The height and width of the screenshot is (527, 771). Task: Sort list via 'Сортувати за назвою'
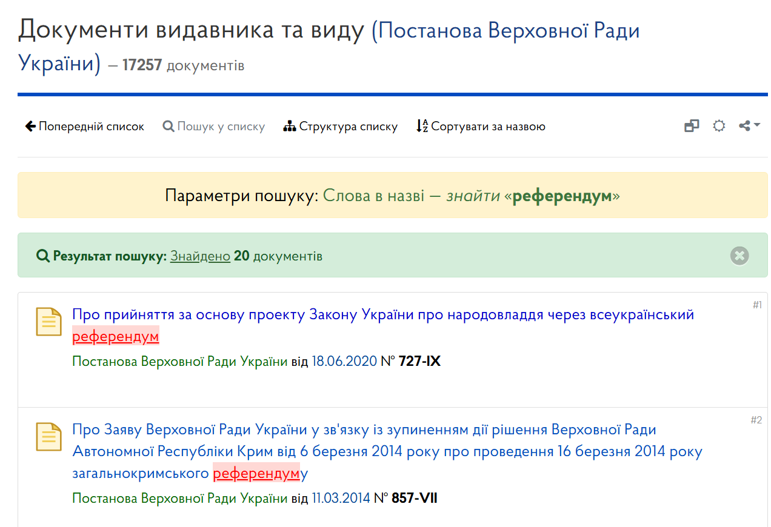click(481, 127)
